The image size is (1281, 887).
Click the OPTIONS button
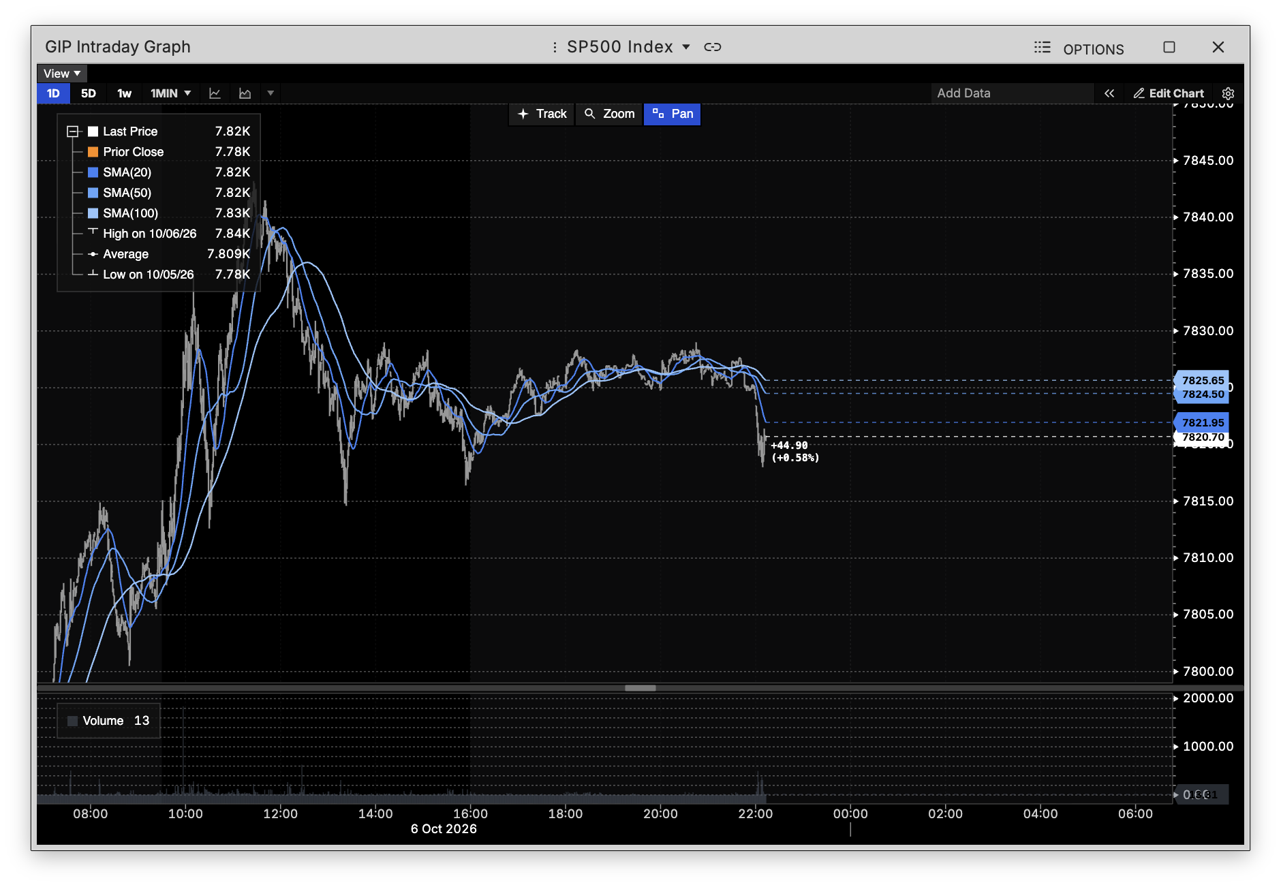[x=1094, y=49]
